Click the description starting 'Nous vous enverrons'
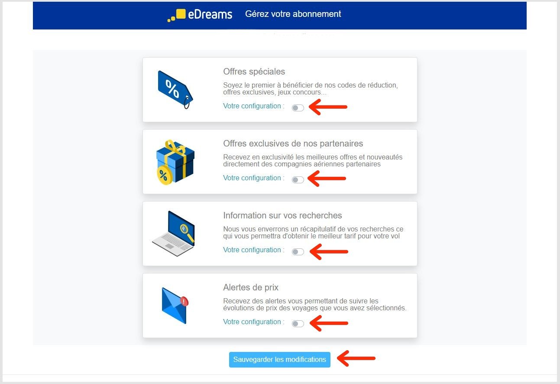This screenshot has width=560, height=384. 313,233
